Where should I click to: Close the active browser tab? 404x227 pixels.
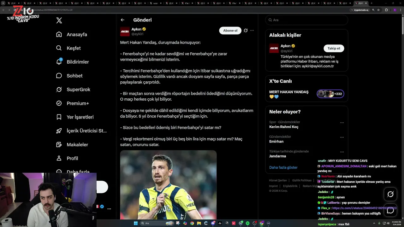[366, 3]
